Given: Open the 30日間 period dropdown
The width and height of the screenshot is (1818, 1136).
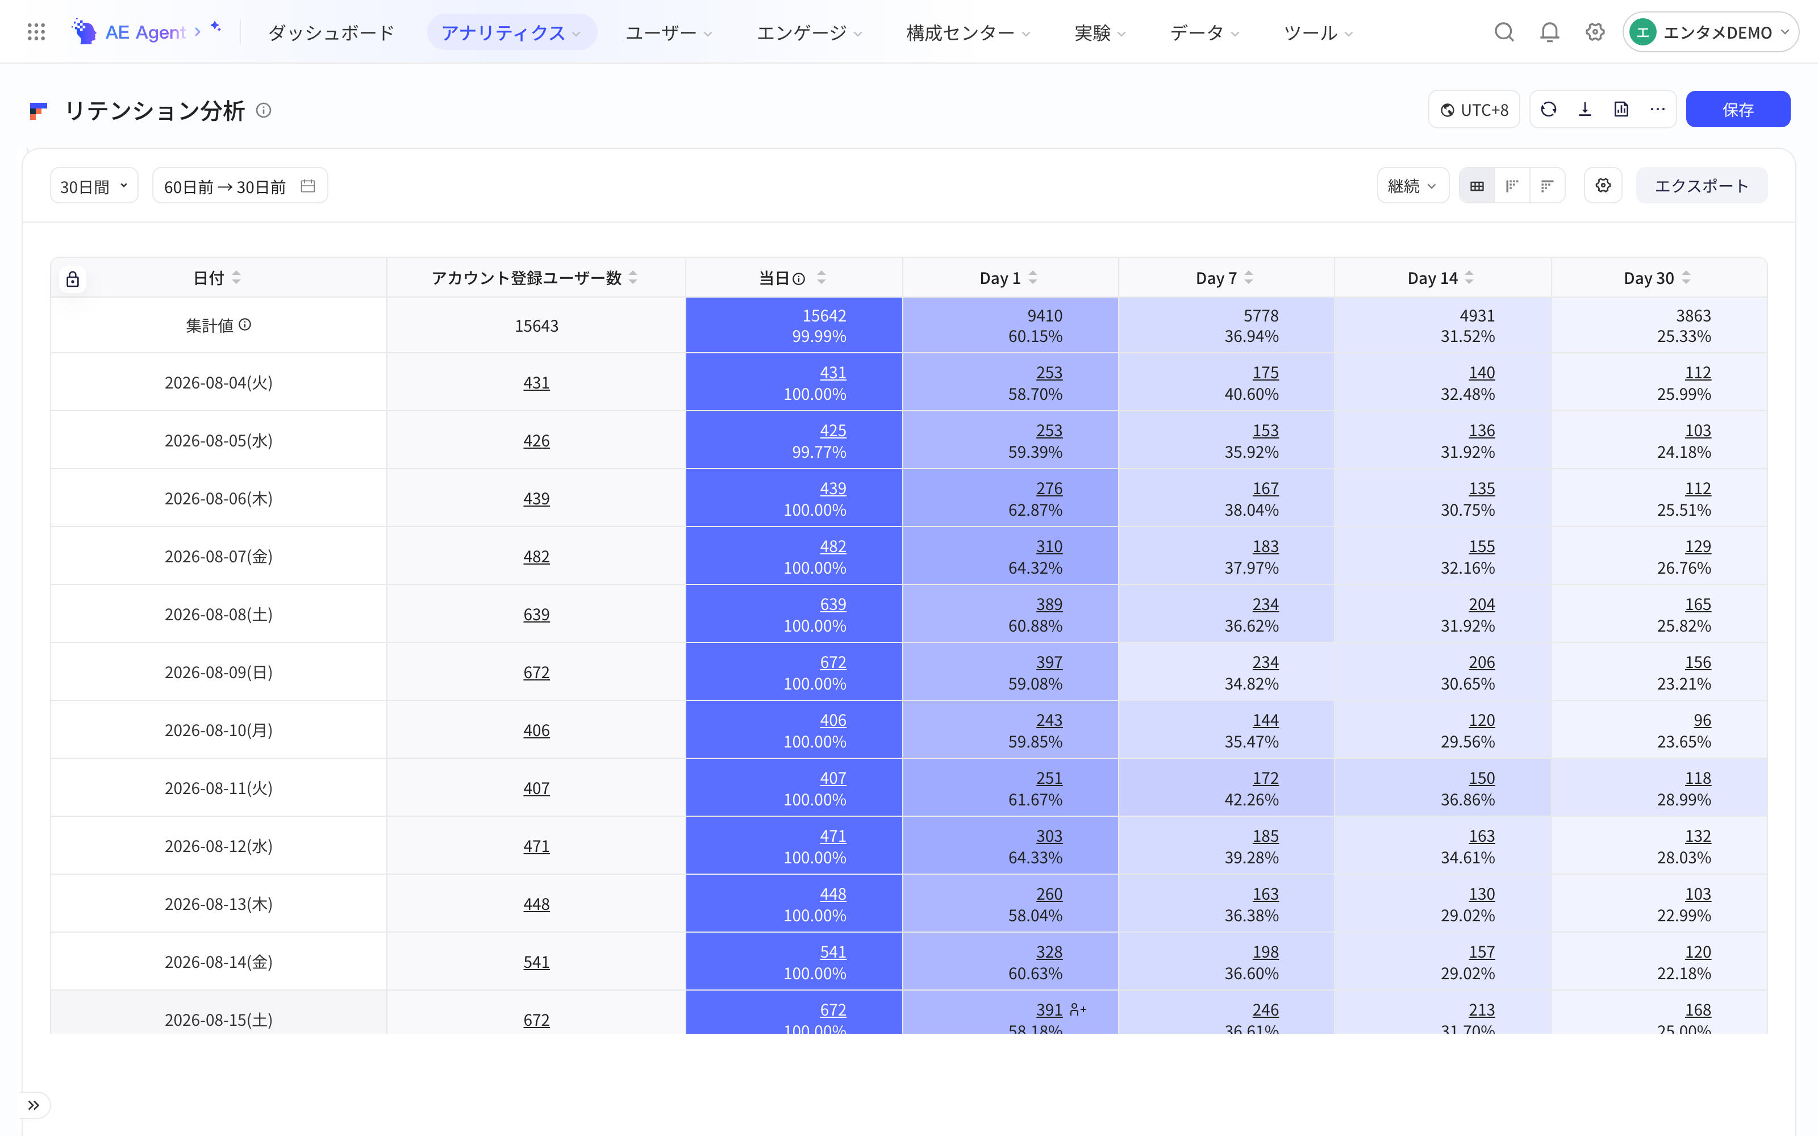Looking at the screenshot, I should (94, 186).
